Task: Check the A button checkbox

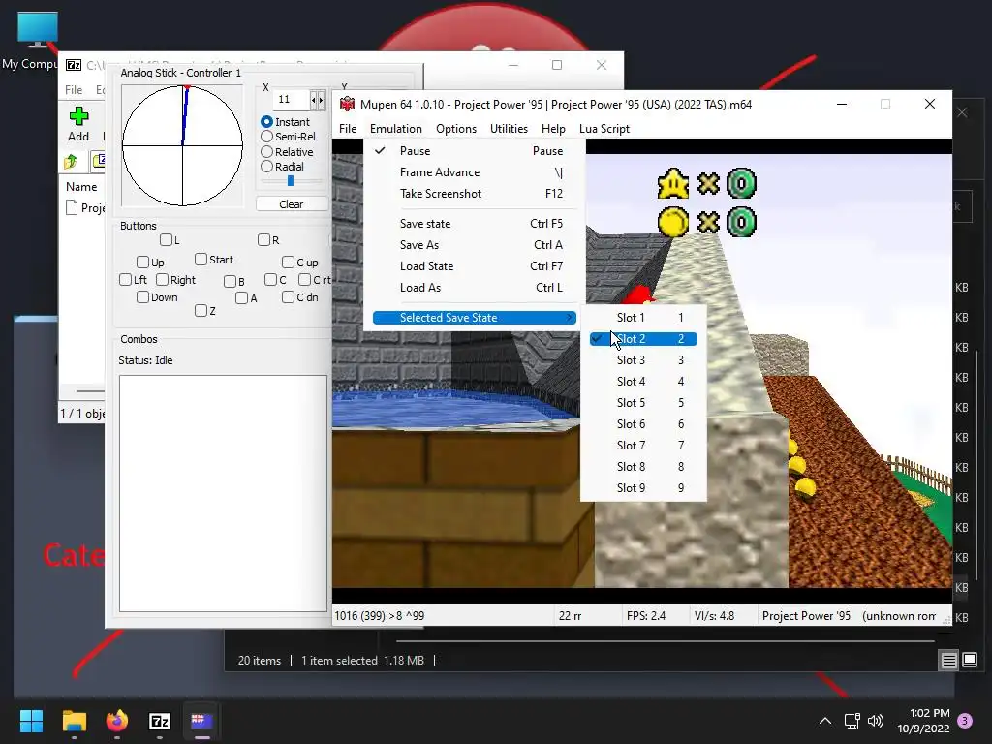Action: point(241,298)
